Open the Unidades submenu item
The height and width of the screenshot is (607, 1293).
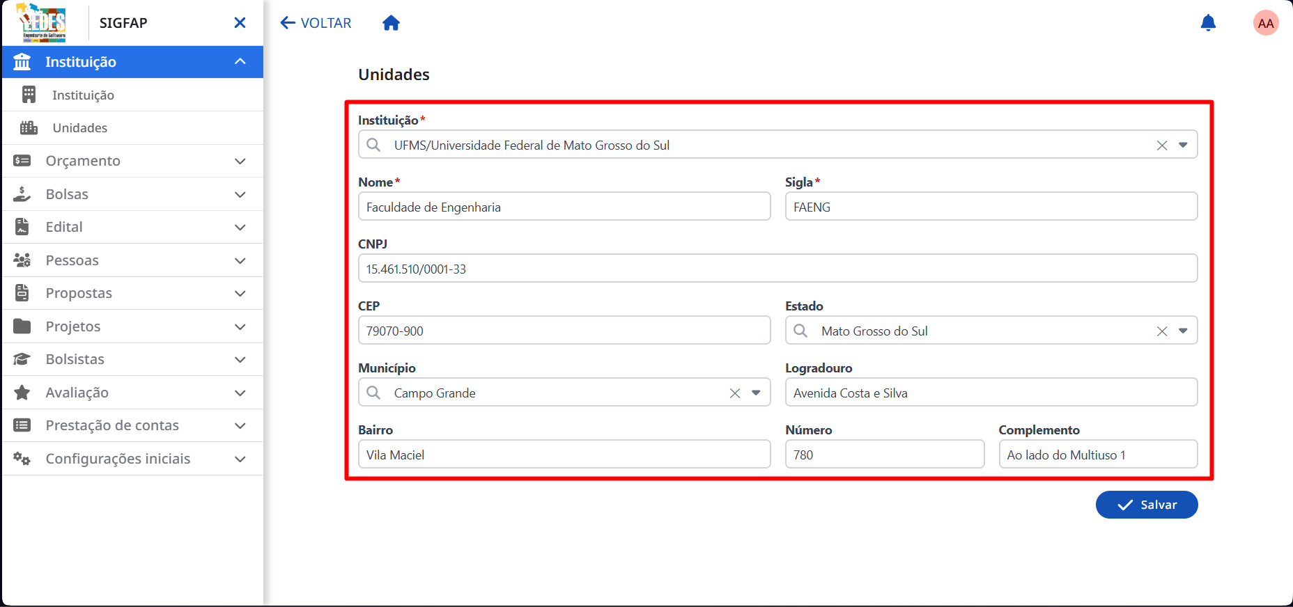click(x=132, y=128)
